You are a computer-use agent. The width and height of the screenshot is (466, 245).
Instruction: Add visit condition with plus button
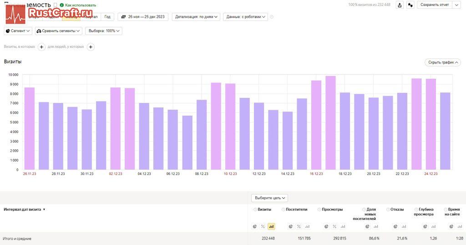[x=41, y=46]
